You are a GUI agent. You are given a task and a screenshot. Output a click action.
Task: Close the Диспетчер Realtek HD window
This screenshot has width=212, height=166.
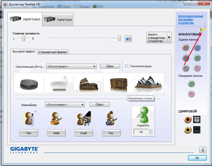coord(204,3)
